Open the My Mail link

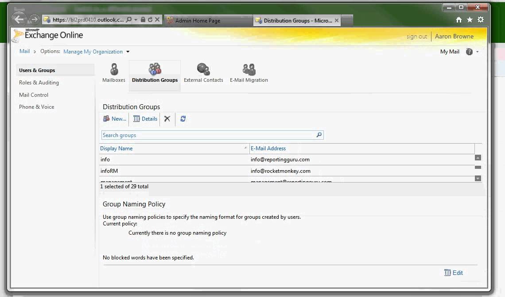pyautogui.click(x=450, y=52)
